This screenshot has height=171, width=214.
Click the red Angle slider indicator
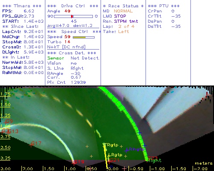point(72,16)
